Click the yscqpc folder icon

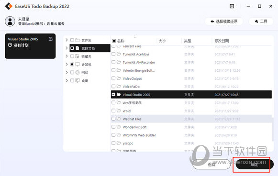[119, 143]
